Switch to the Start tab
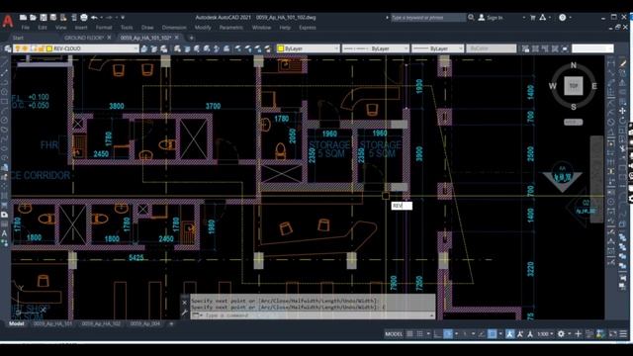The height and width of the screenshot is (356, 633). [18, 38]
